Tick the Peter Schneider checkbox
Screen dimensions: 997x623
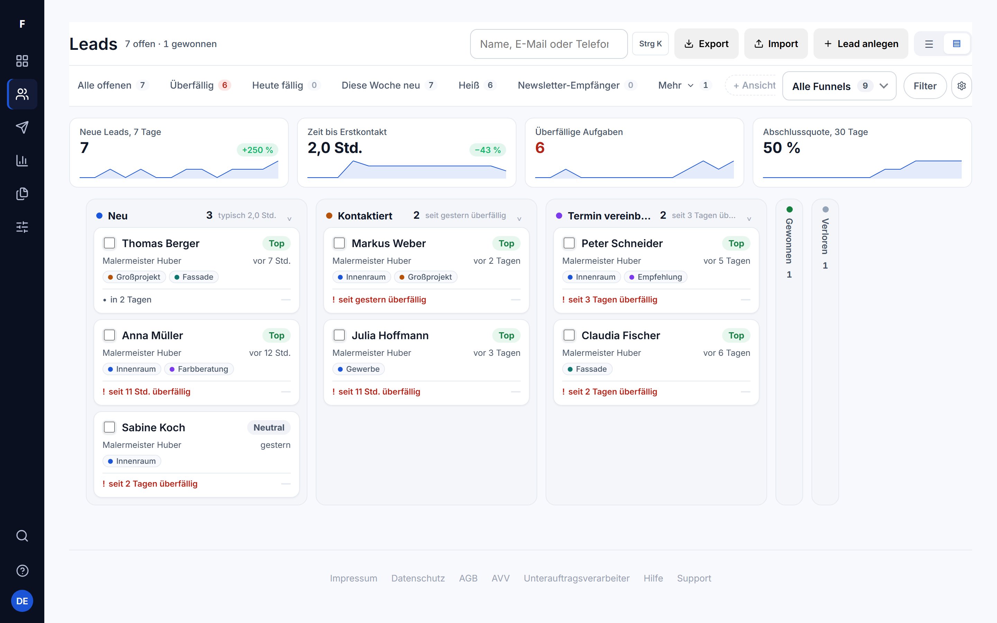click(569, 243)
